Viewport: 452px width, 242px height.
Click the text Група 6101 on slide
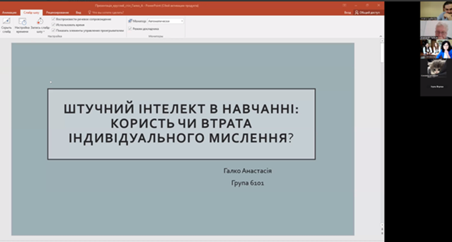(x=248, y=183)
